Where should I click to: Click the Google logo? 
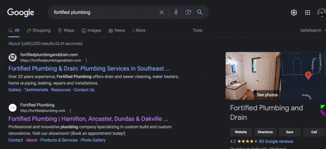(x=21, y=13)
